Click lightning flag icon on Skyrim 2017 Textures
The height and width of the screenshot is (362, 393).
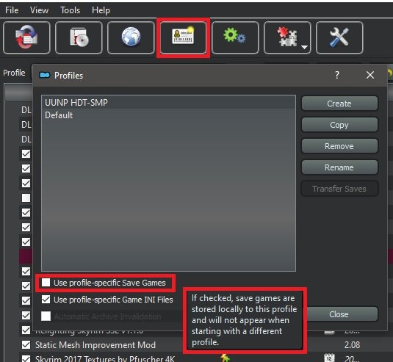pos(225,358)
